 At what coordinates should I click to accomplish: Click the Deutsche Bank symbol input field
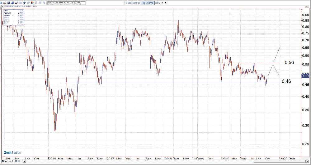point(67,3)
